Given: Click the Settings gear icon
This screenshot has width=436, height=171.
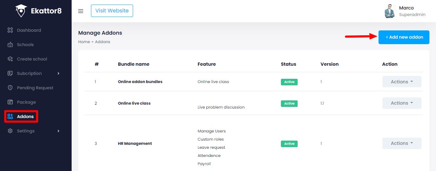Looking at the screenshot, I should pyautogui.click(x=10, y=131).
